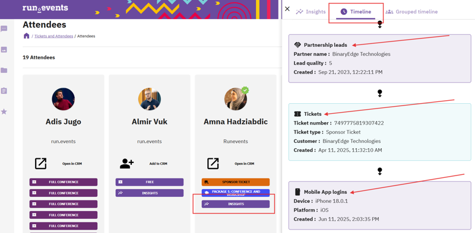Click the device value iPhone 18.0.1
Image resolution: width=475 pixels, height=233 pixels.
[331, 201]
